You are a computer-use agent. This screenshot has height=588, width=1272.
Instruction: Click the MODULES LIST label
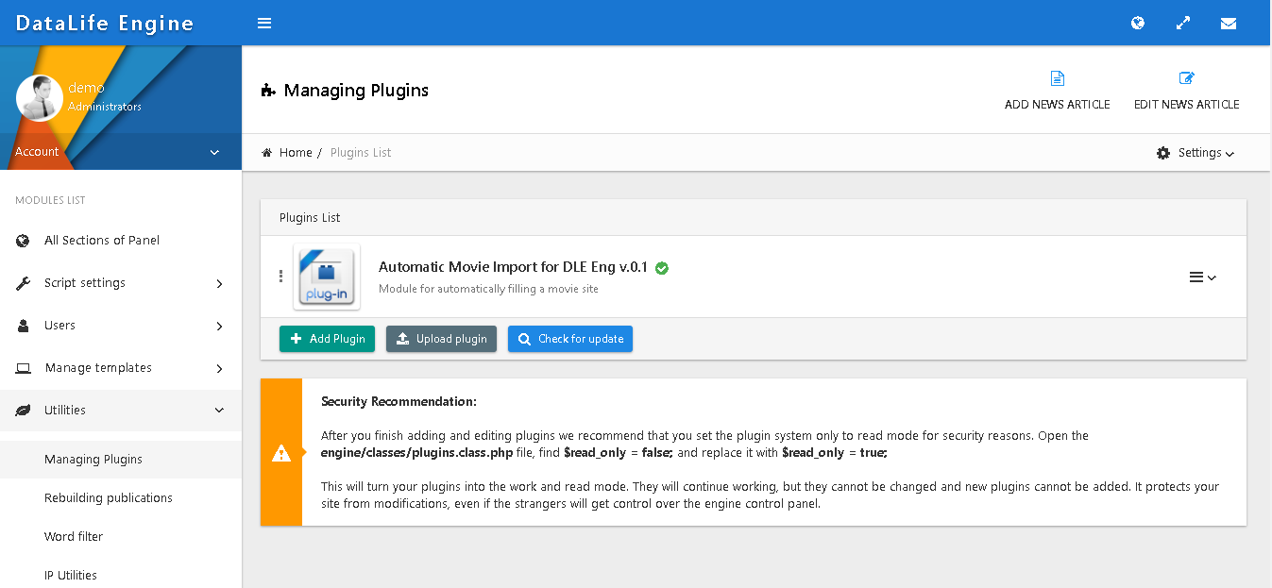click(x=50, y=200)
